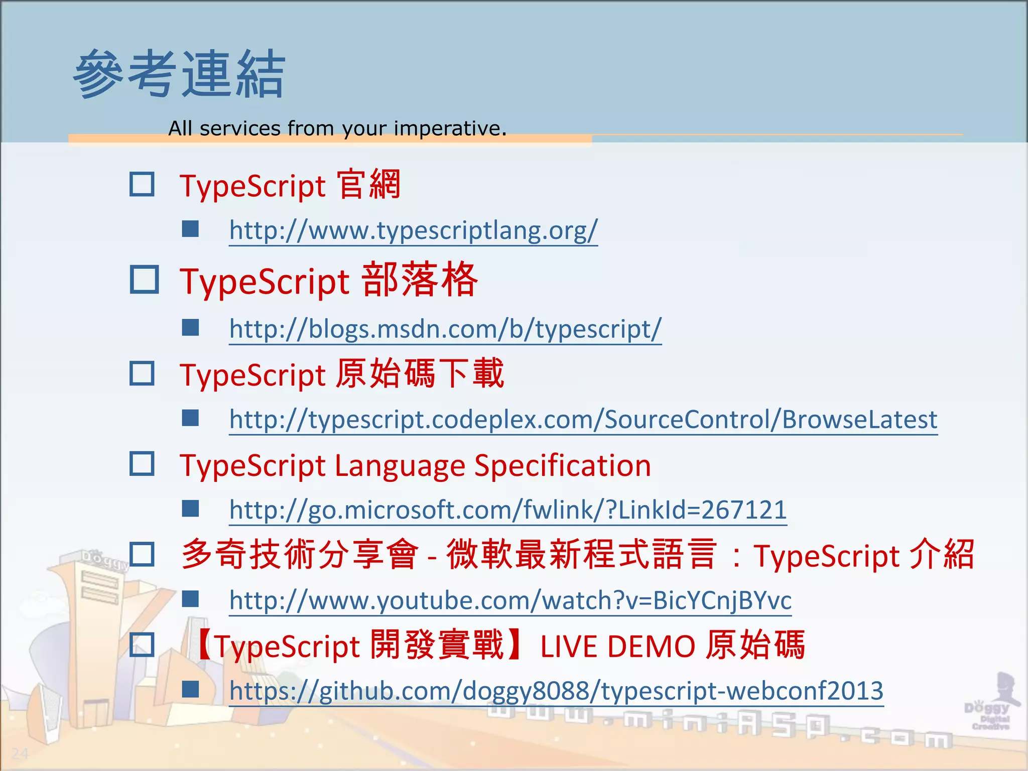The image size is (1028, 771).
Task: Open the github.com doggy8088 typescript-webconf2013 link
Action: tap(557, 691)
